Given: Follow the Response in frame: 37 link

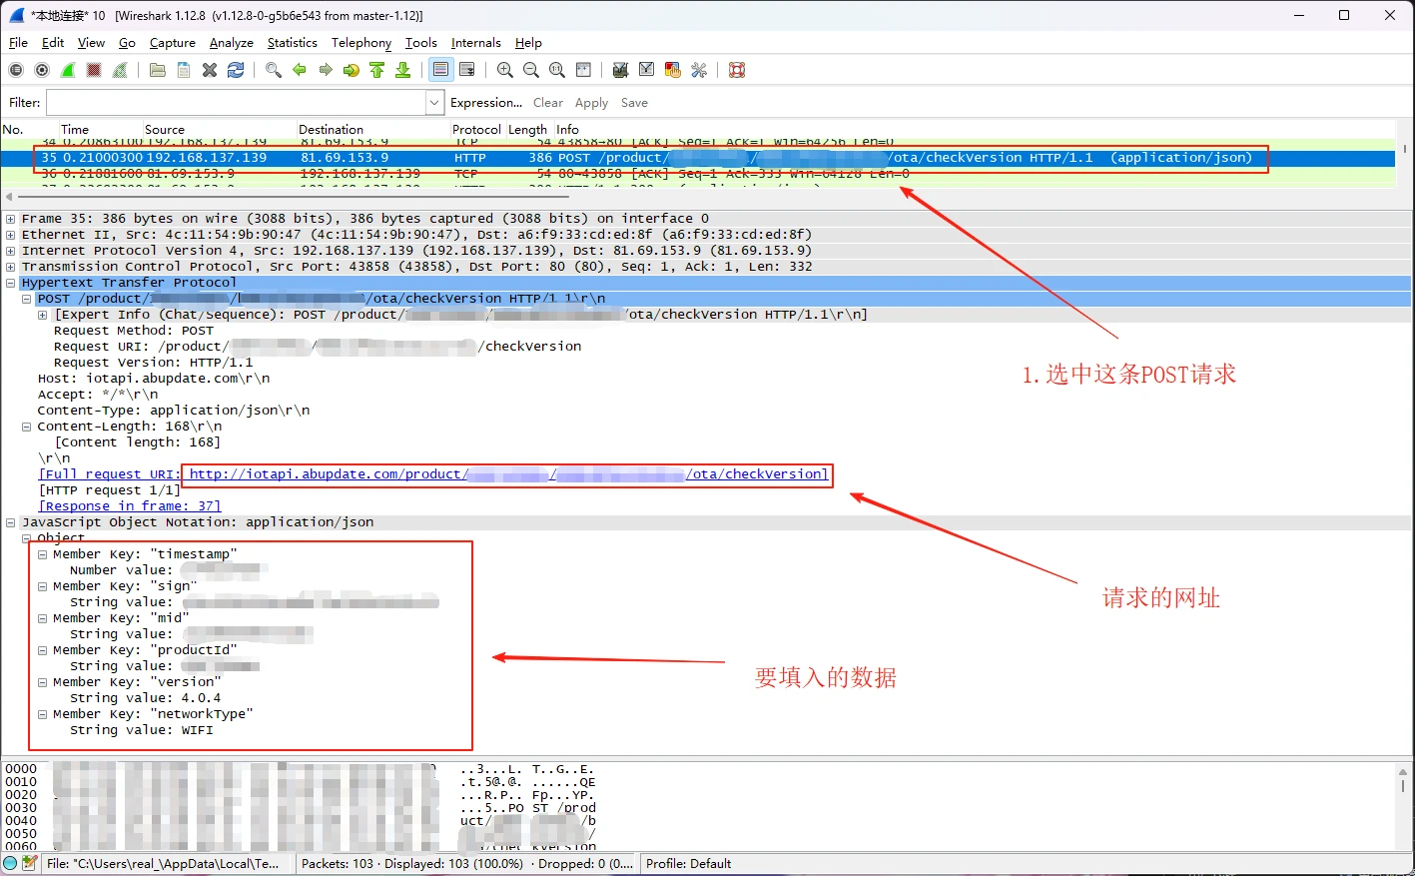Looking at the screenshot, I should coord(130,506).
